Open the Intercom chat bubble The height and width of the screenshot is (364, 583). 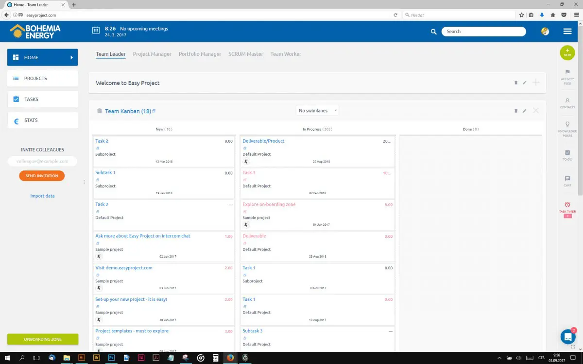567,336
